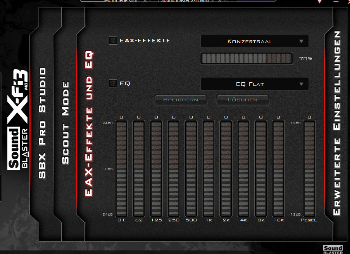
Task: Click the Löschen button
Action: point(243,100)
